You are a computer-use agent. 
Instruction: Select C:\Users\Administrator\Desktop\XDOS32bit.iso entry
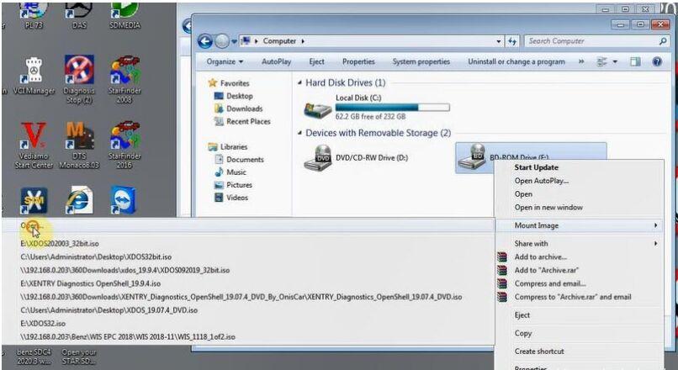click(x=96, y=257)
